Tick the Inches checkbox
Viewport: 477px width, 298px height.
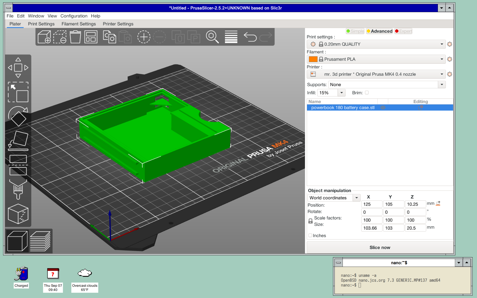(x=310, y=235)
